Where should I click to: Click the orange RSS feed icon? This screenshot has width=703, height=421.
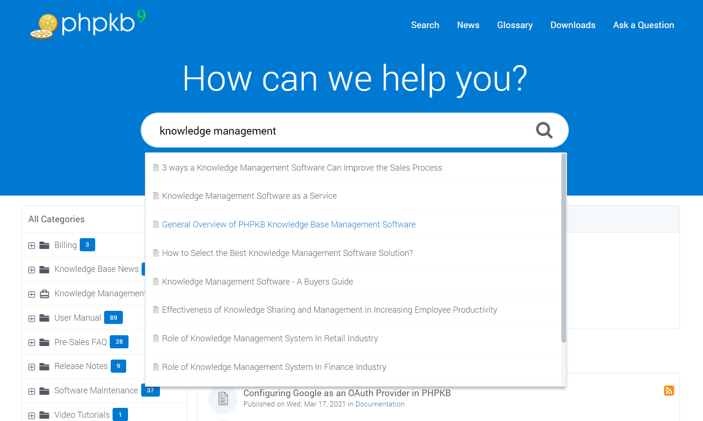tap(669, 391)
